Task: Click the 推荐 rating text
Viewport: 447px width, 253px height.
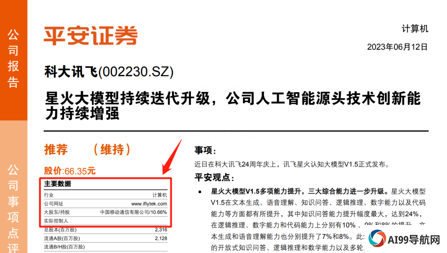Action: pyautogui.click(x=56, y=149)
